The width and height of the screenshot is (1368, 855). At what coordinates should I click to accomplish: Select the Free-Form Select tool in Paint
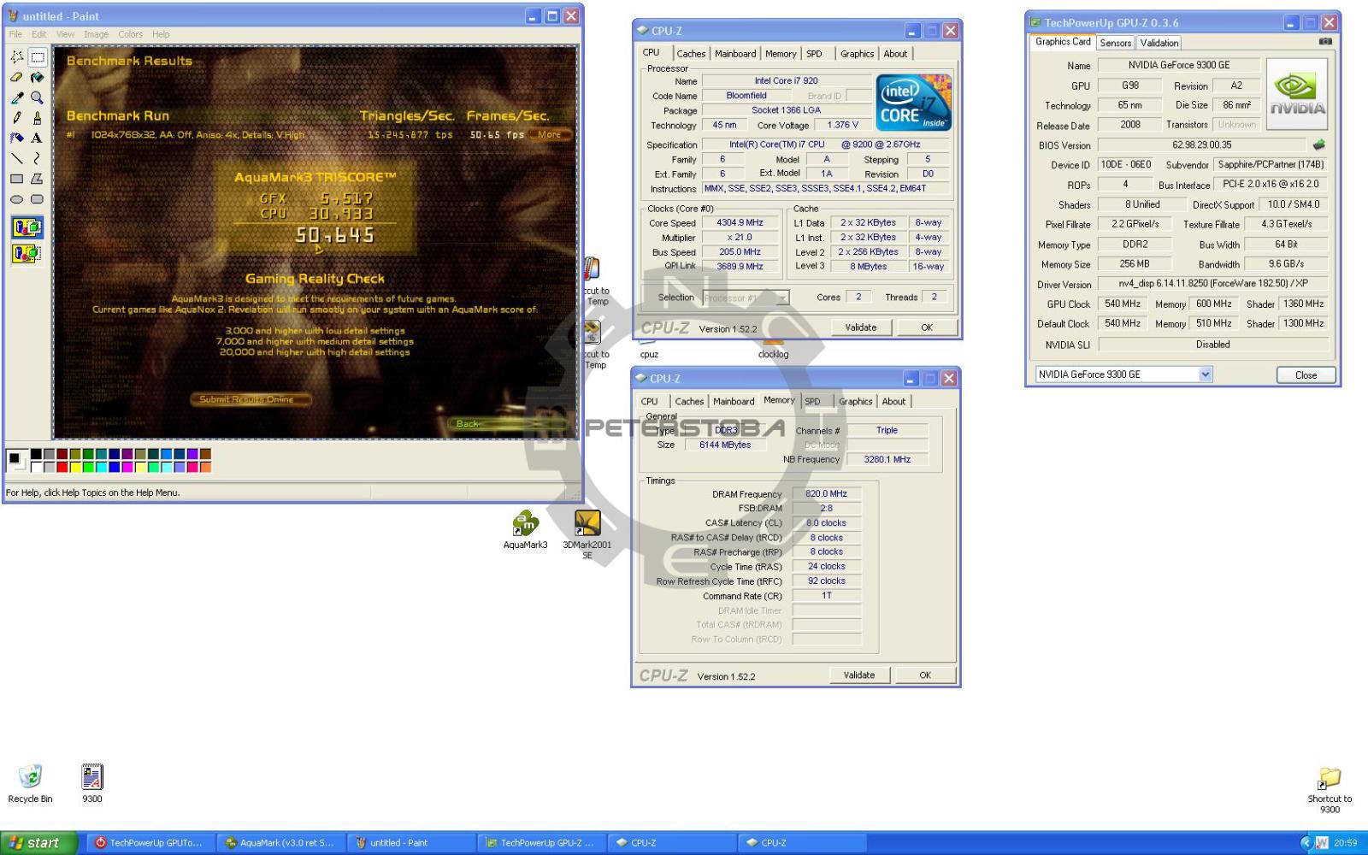17,57
